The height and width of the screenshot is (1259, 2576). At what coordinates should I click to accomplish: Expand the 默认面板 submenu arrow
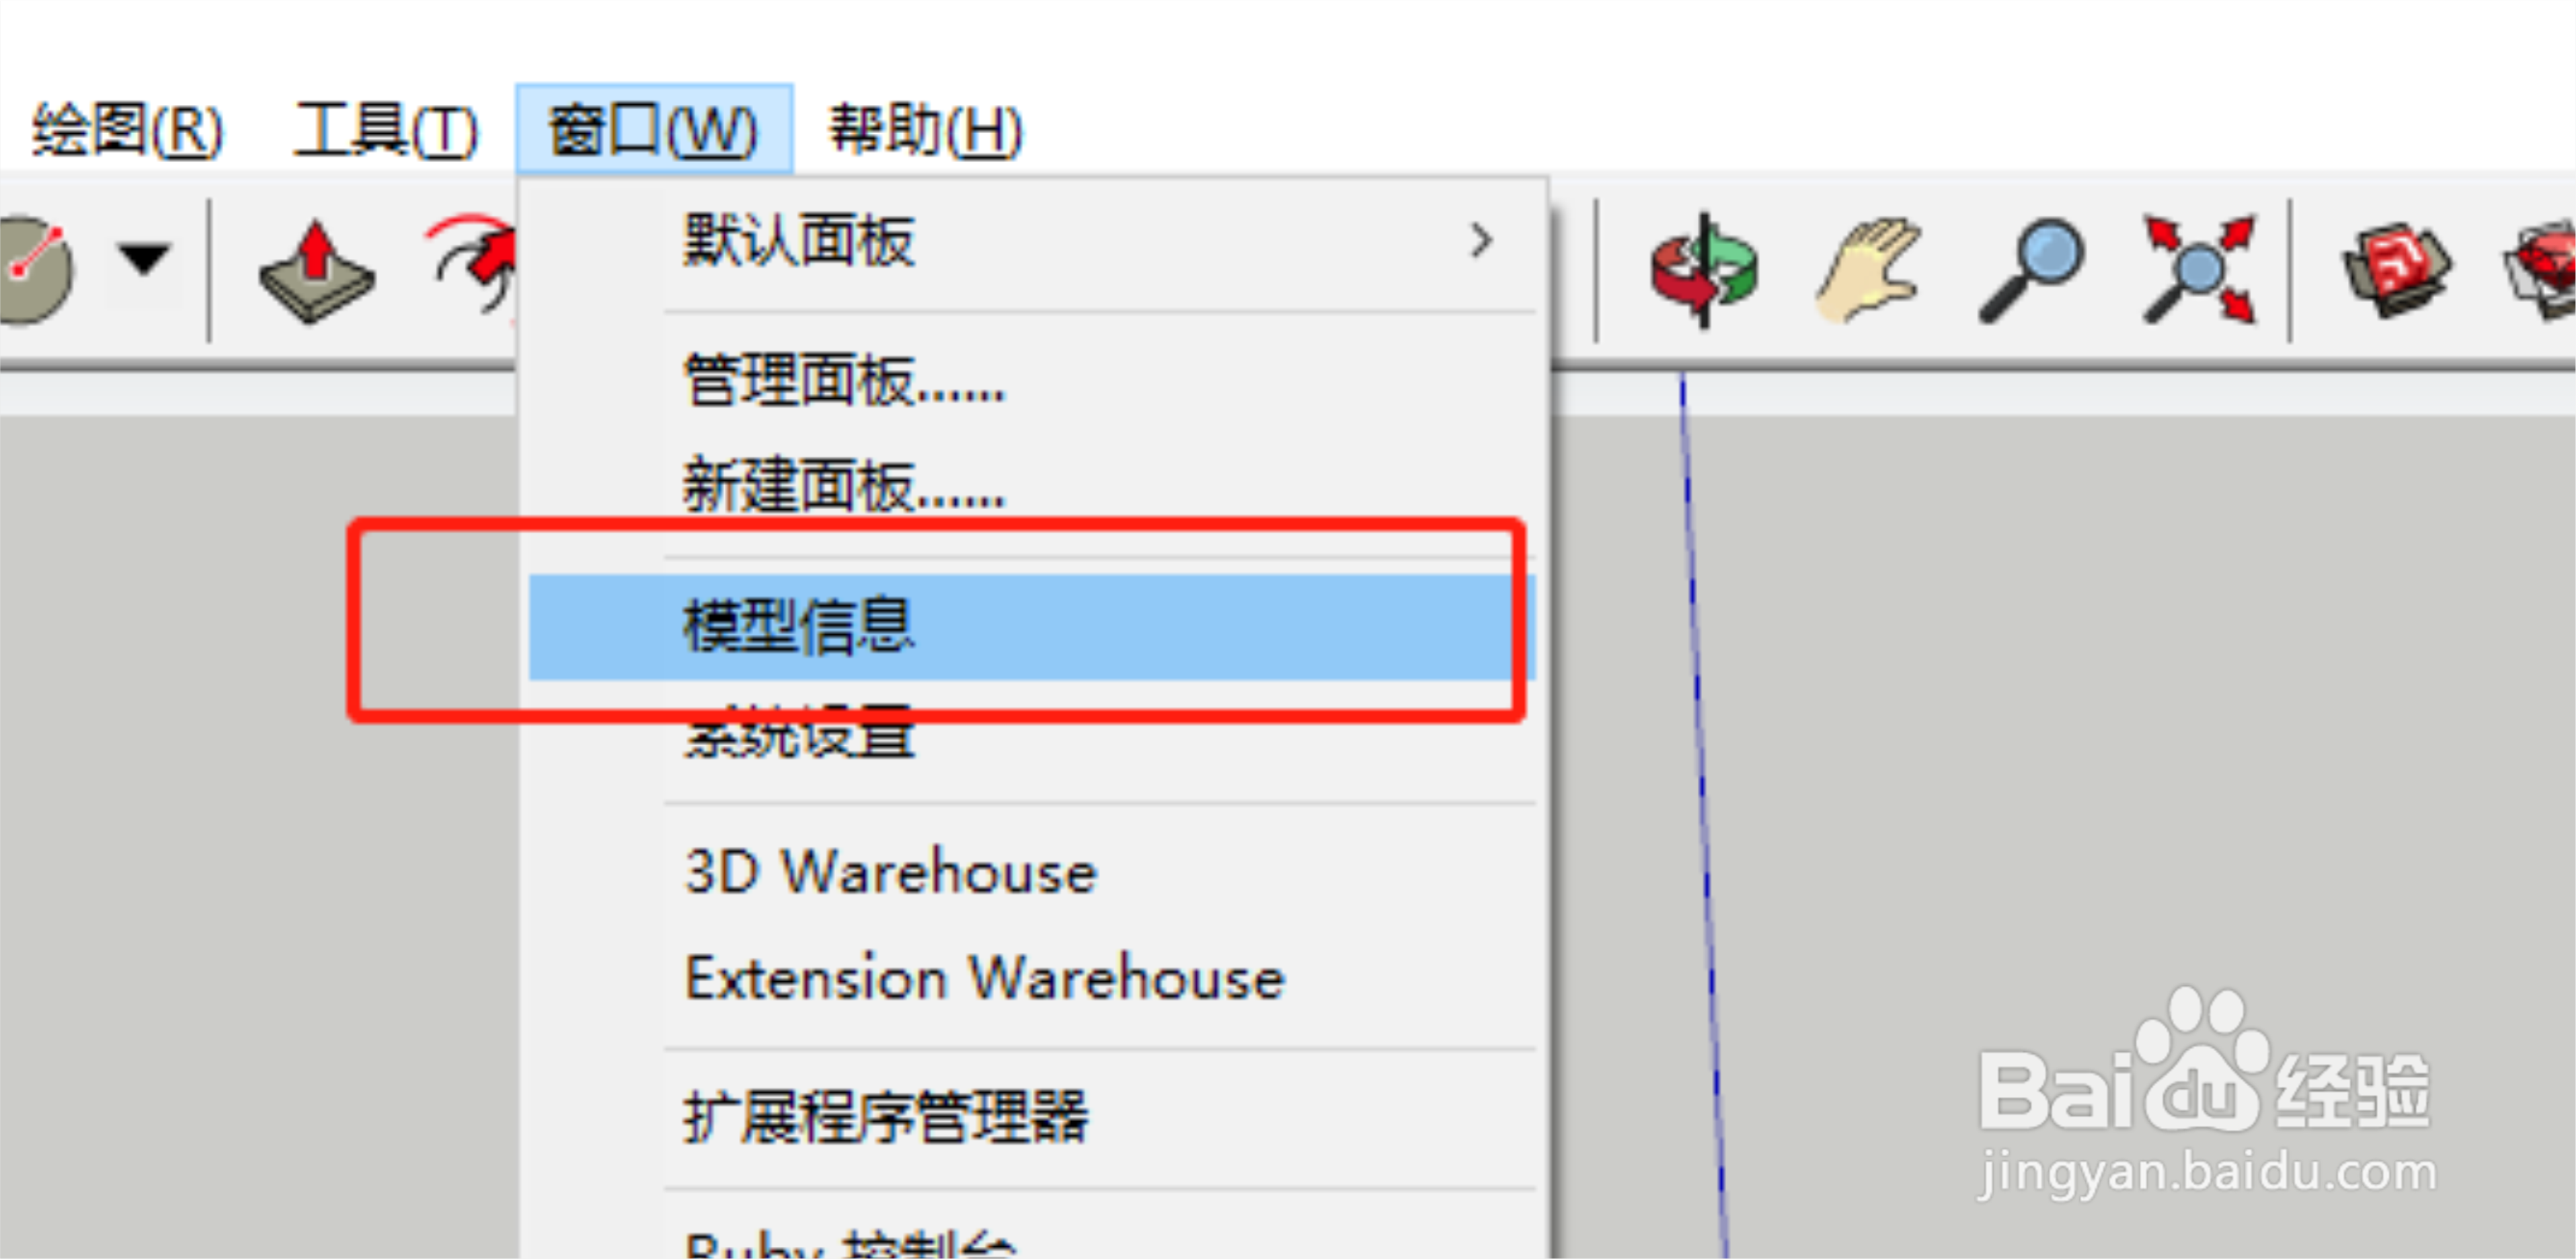tap(1481, 241)
